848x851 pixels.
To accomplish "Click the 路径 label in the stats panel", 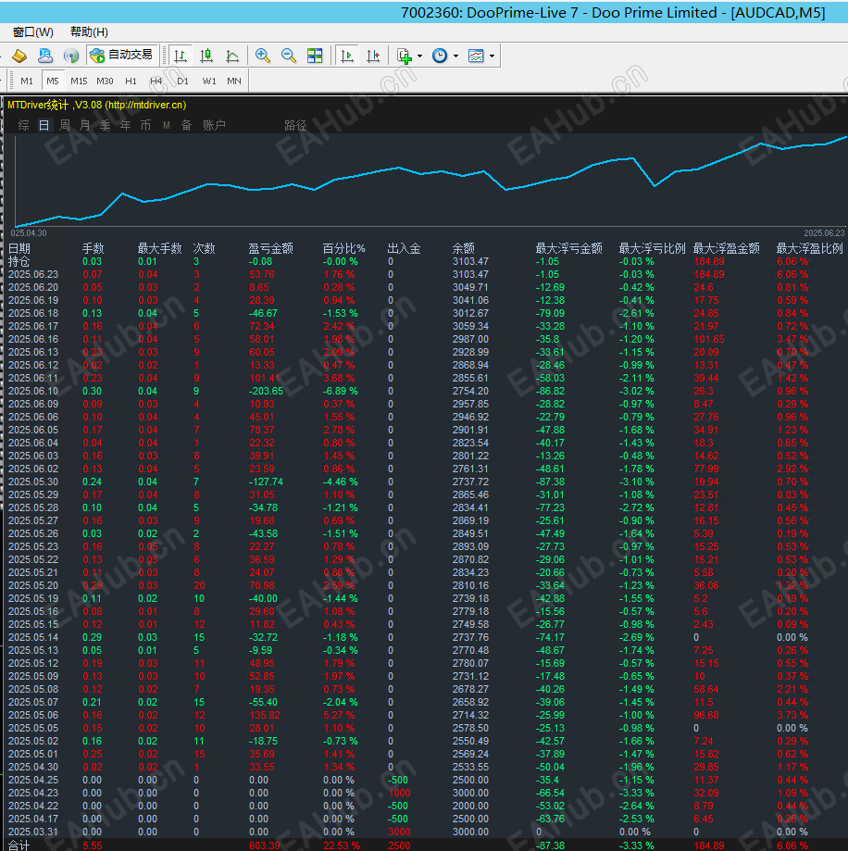I will 295,125.
